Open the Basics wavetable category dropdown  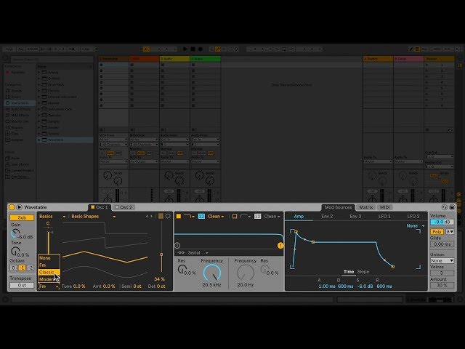(52, 217)
